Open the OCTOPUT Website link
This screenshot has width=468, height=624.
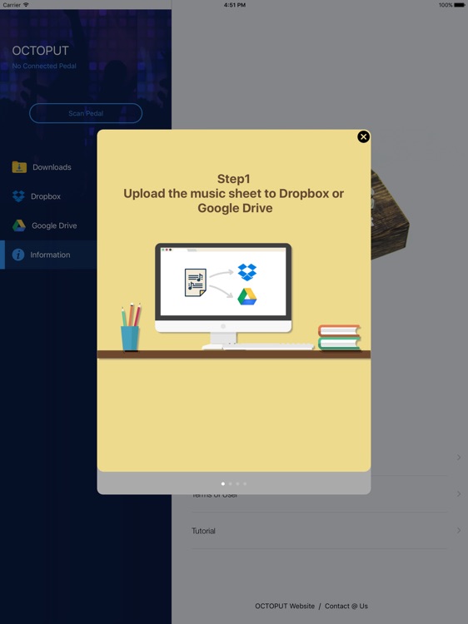tap(285, 606)
